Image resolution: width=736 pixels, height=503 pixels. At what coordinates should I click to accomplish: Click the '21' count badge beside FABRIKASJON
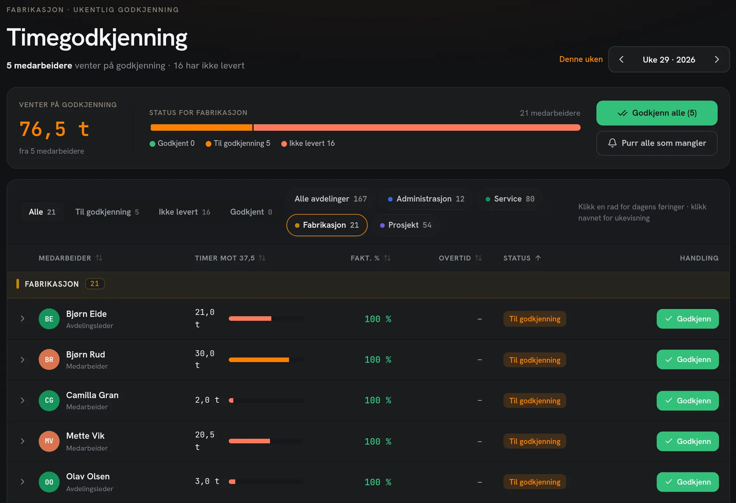tap(95, 284)
